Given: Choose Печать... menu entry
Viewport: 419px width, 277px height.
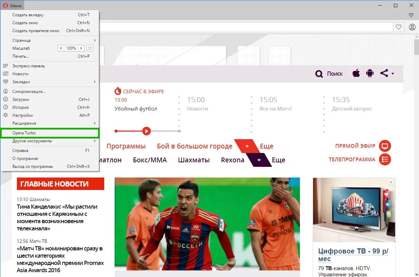Looking at the screenshot, I should [x=50, y=56].
